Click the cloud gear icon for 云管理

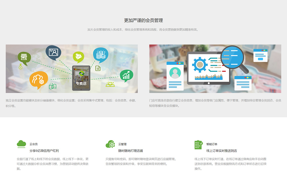(110, 144)
